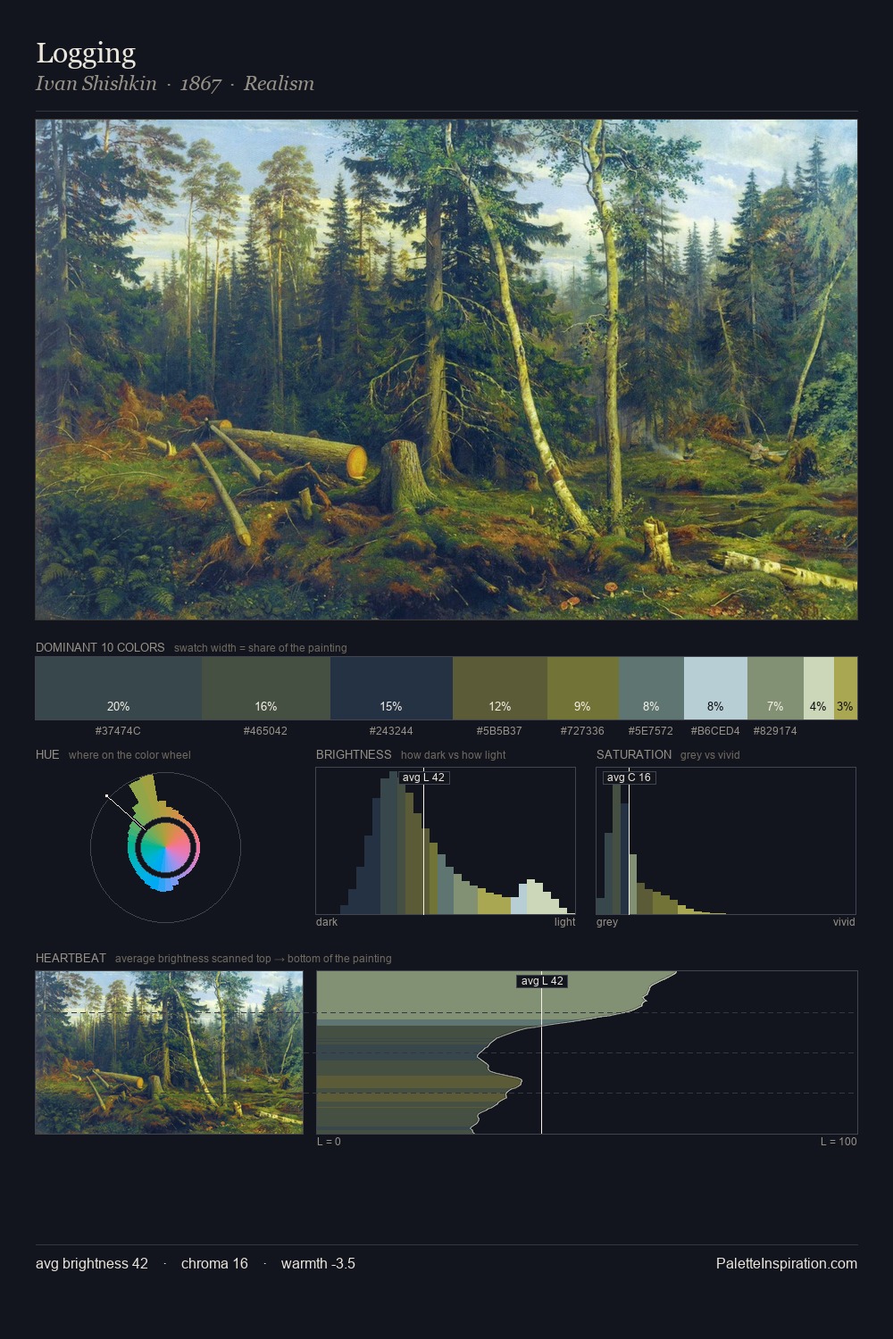Click hex code #829174

coord(775,731)
